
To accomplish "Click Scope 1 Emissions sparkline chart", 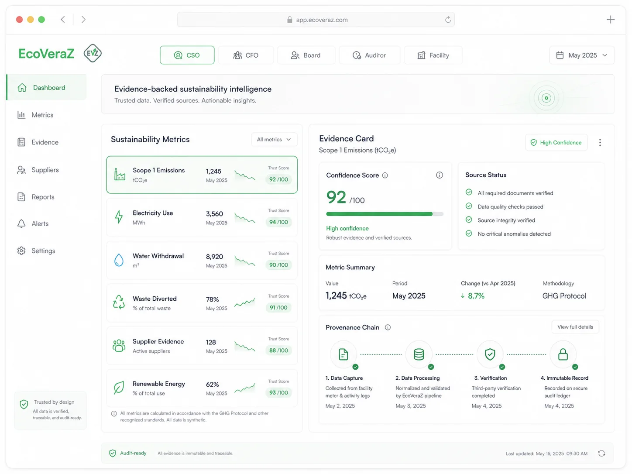I will tap(245, 175).
